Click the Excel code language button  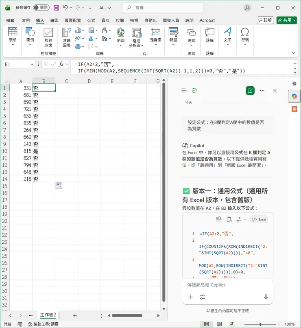(259, 219)
